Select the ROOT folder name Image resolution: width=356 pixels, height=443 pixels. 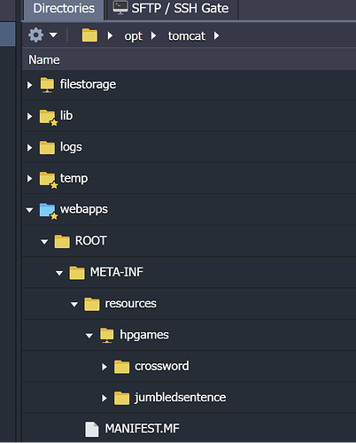[90, 241]
